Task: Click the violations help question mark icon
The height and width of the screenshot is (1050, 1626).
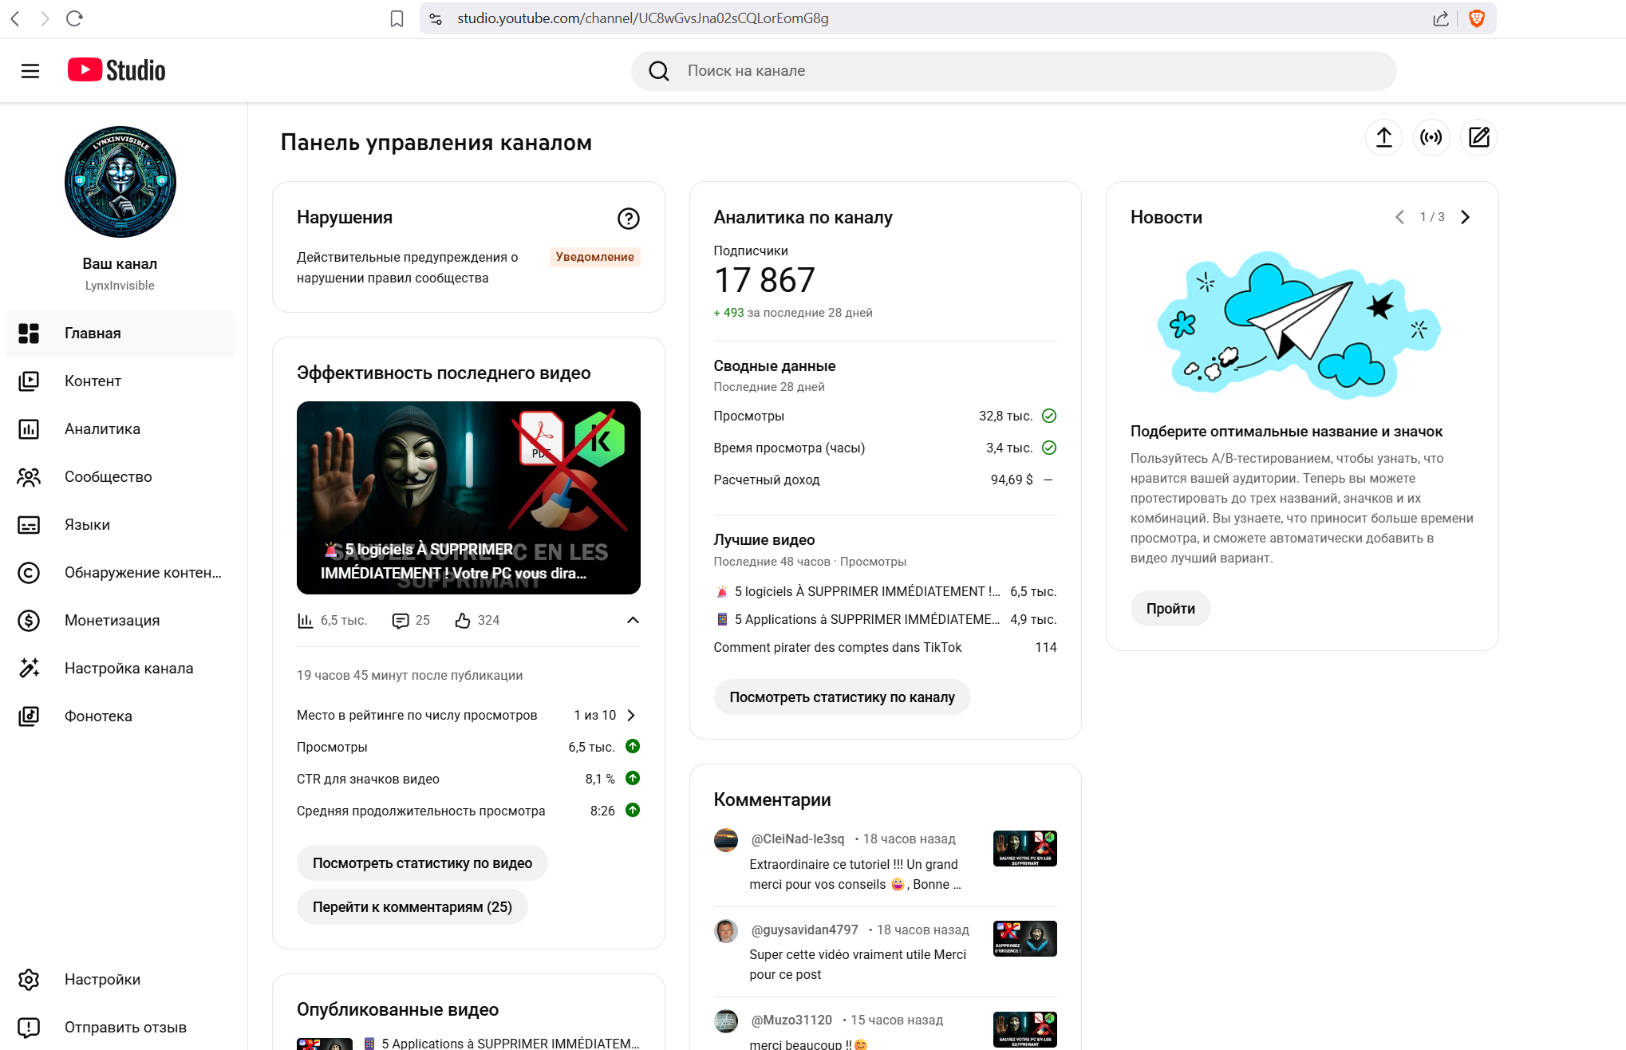Action: (x=628, y=218)
